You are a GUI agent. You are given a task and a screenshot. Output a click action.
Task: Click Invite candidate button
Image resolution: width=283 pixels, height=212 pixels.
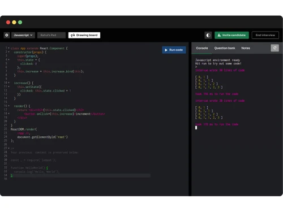pyautogui.click(x=231, y=35)
